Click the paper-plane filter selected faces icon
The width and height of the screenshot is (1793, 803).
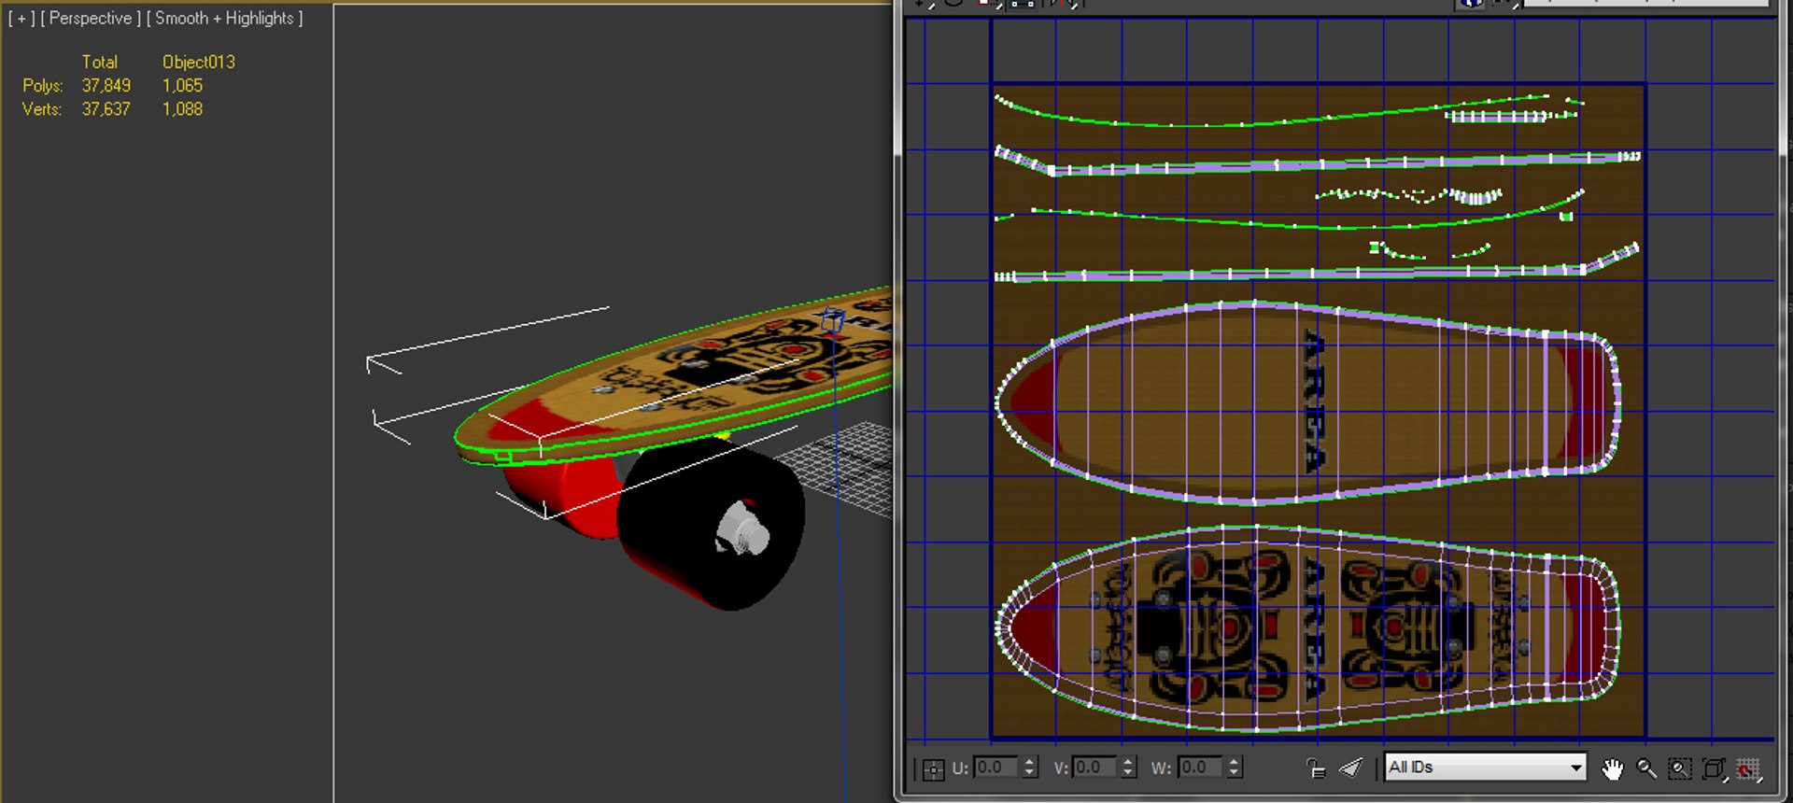1351,768
